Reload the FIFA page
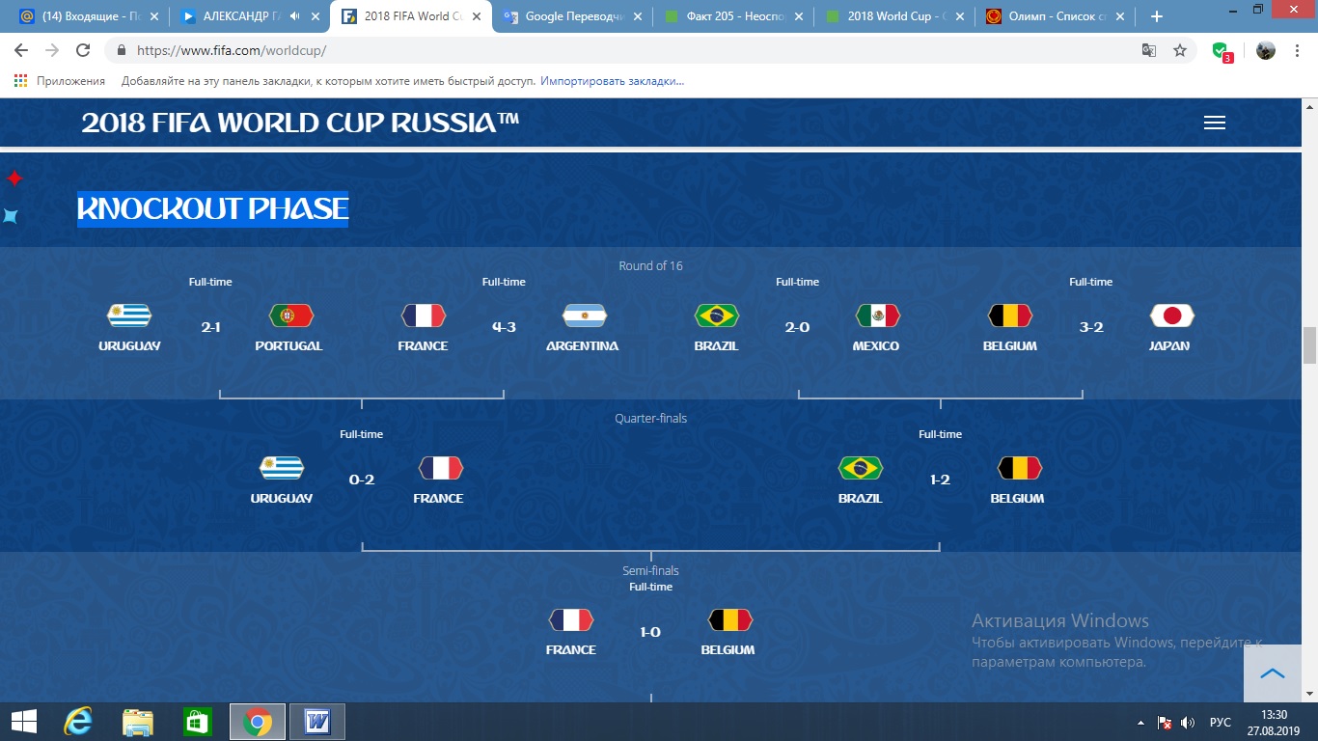 83,50
